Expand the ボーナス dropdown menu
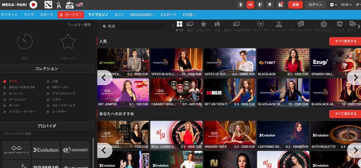 tap(71, 15)
